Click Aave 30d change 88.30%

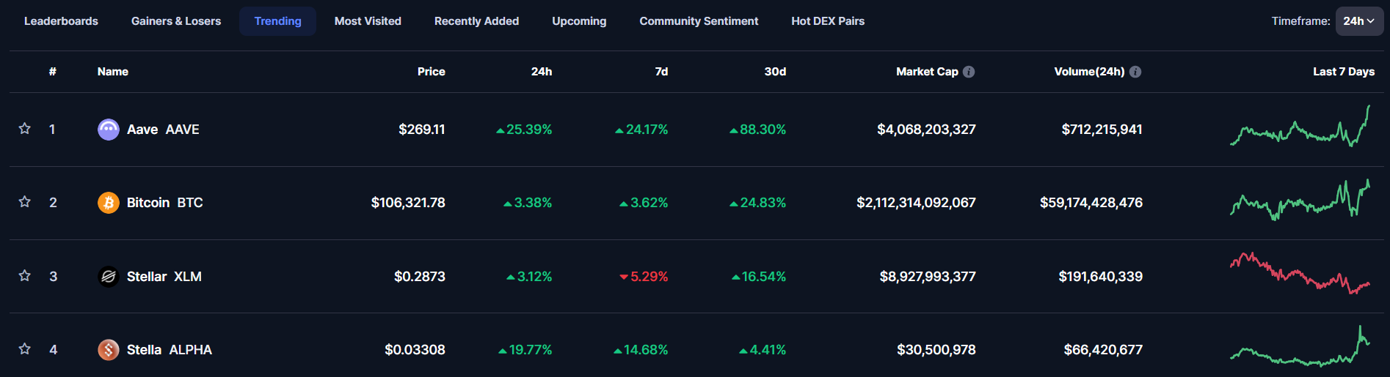pos(757,130)
